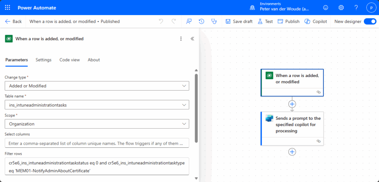Switch to the Settings tab
Image resolution: width=379 pixels, height=182 pixels.
click(43, 60)
